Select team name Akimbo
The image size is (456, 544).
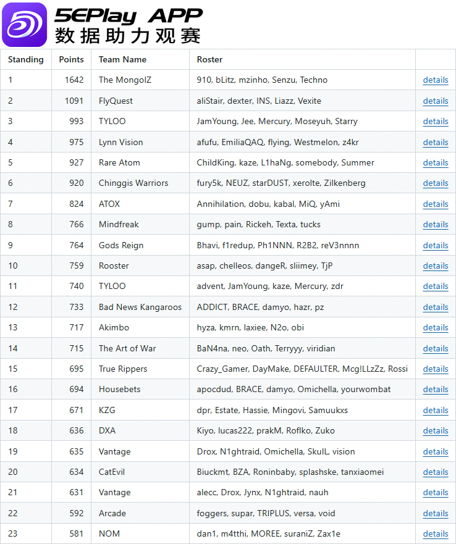click(114, 327)
